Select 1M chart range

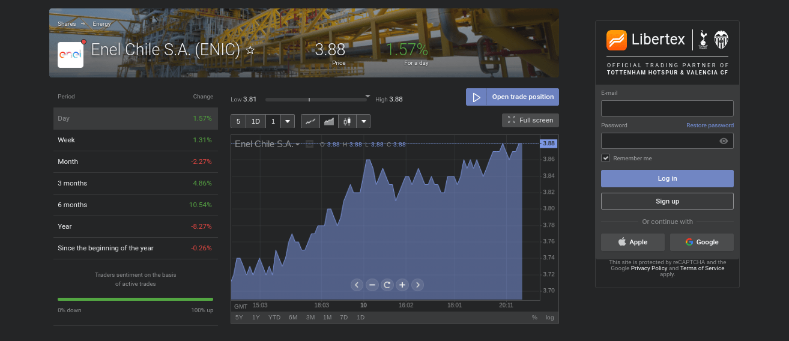[x=327, y=317]
